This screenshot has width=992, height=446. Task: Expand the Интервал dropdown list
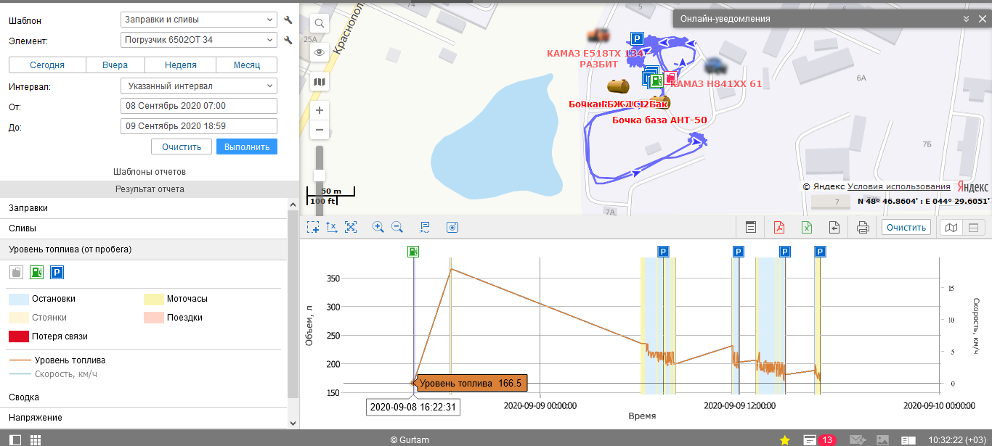[x=198, y=86]
